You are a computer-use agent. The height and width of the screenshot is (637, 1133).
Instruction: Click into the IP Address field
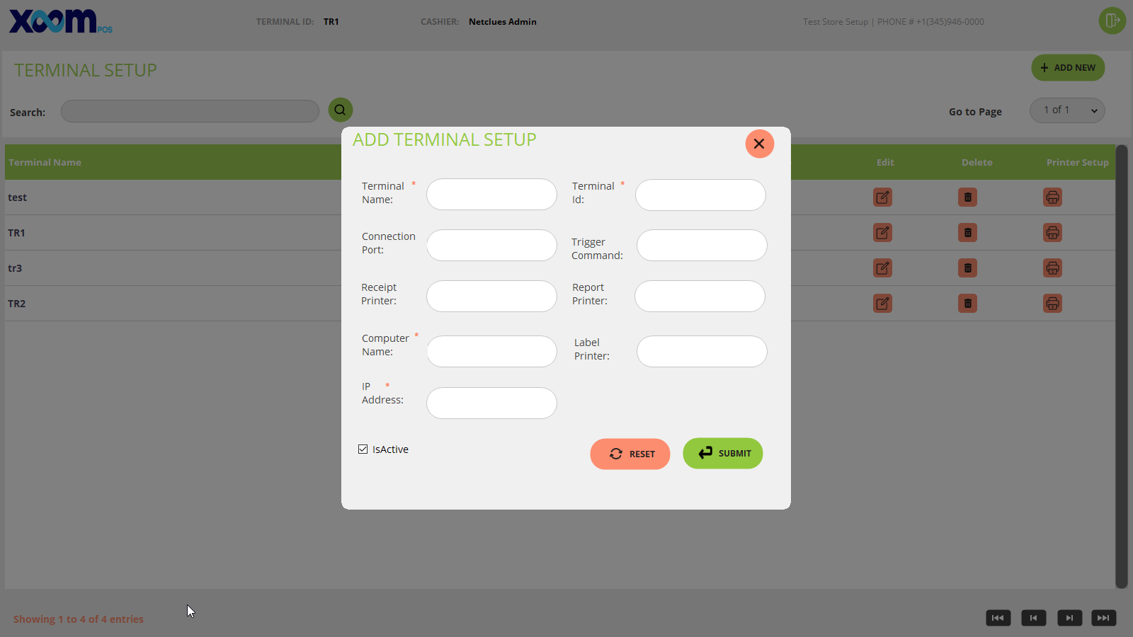click(491, 403)
